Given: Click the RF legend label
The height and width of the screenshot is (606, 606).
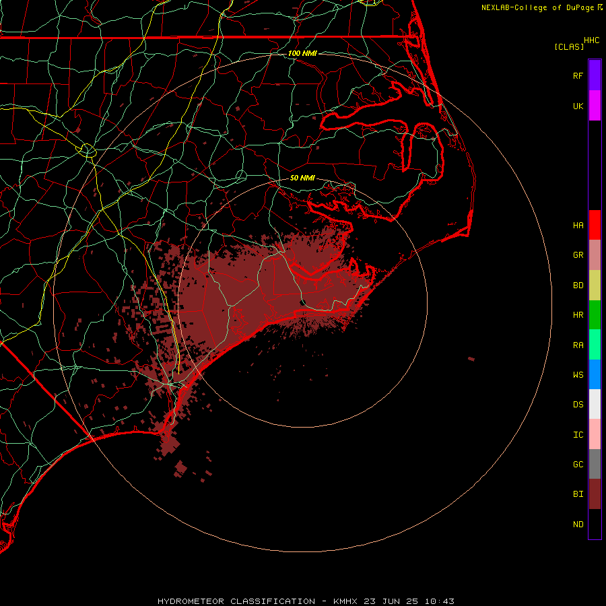Looking at the screenshot, I should tap(578, 75).
